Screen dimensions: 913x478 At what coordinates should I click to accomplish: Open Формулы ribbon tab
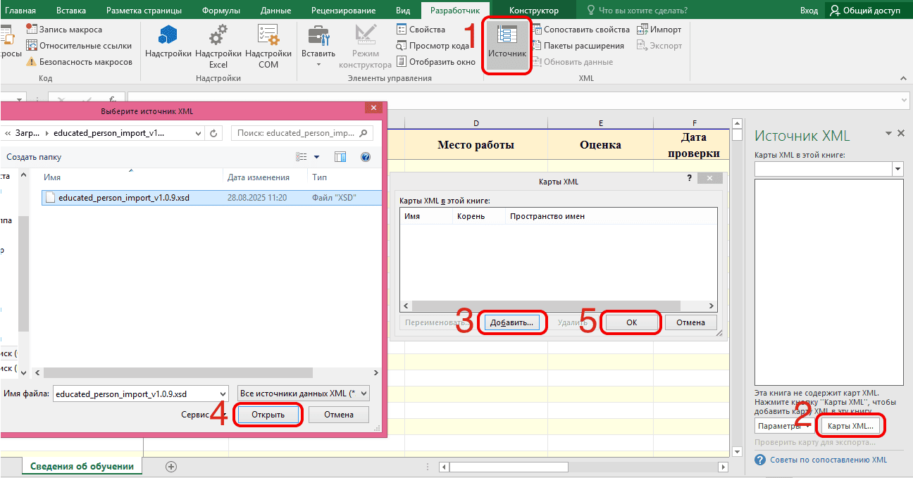(x=221, y=11)
